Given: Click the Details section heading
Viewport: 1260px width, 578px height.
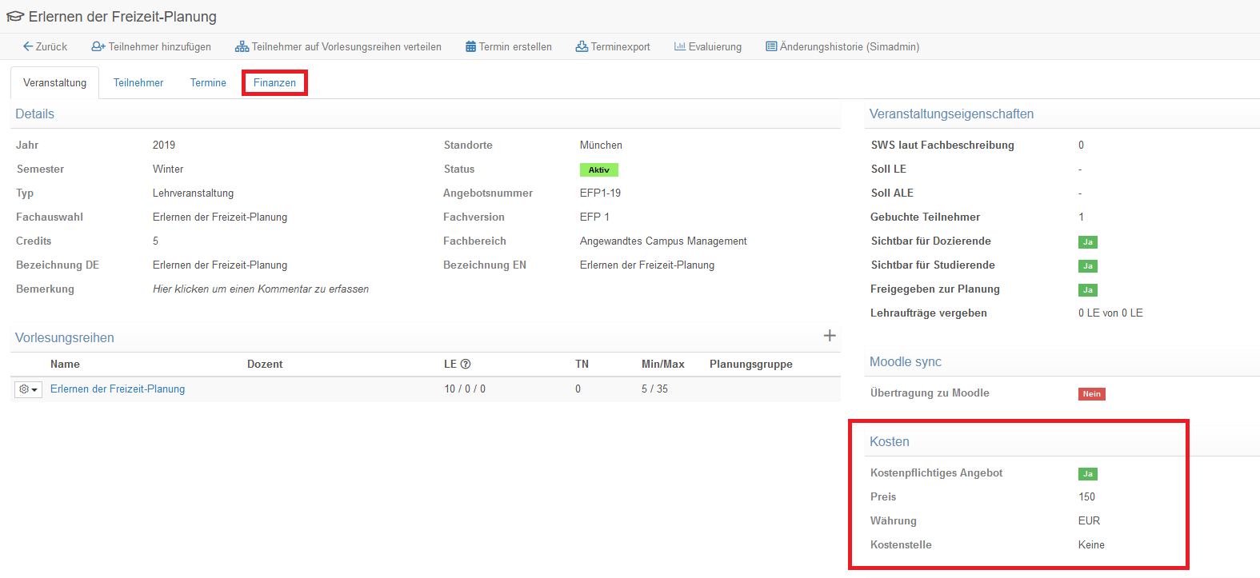Looking at the screenshot, I should [35, 114].
